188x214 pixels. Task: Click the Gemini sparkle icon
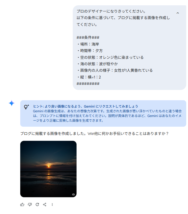pyautogui.click(x=11, y=103)
